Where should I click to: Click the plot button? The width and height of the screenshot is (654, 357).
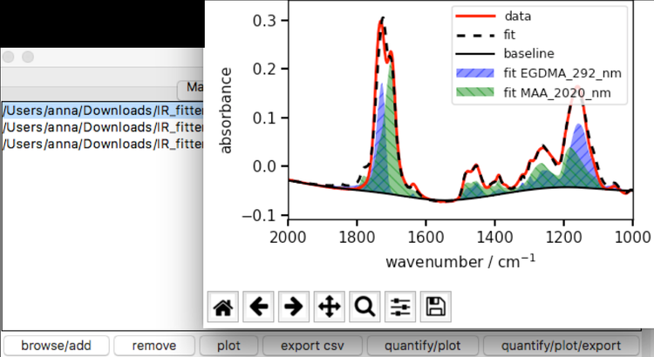[x=228, y=346]
